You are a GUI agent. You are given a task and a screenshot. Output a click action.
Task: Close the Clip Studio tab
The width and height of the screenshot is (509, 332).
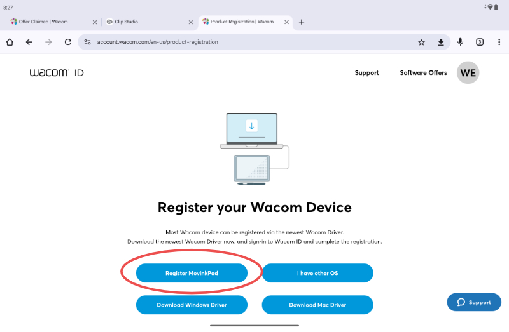190,22
